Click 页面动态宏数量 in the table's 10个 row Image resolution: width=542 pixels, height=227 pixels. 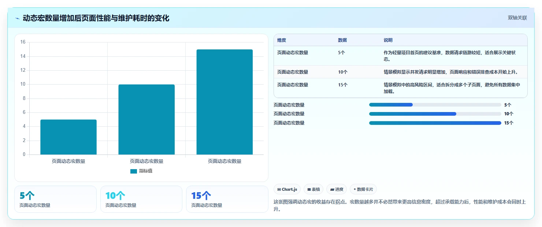pyautogui.click(x=293, y=72)
